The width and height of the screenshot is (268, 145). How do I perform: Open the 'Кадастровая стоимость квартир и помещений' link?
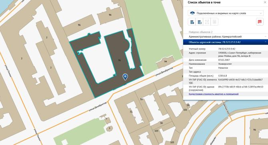coord(214,94)
